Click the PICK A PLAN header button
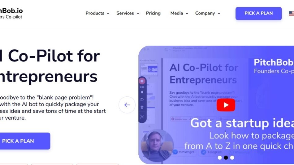The height and width of the screenshot is (165, 294). [258, 14]
